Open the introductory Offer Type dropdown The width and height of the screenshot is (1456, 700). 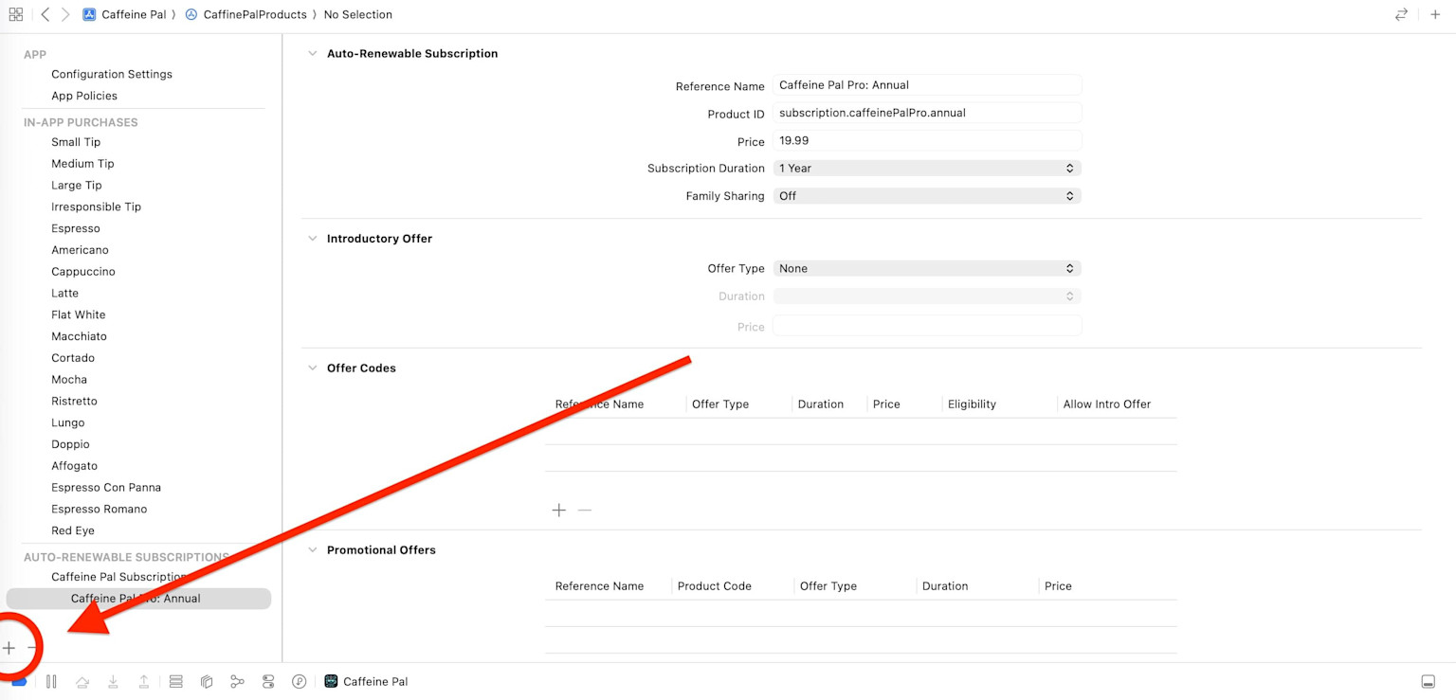tap(927, 268)
